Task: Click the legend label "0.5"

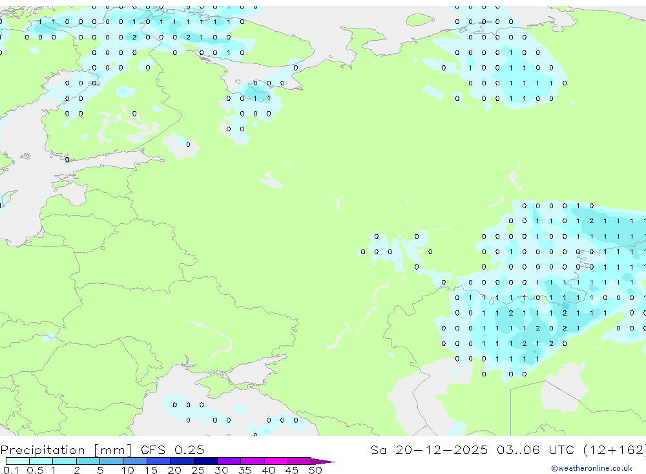Action: pyautogui.click(x=35, y=470)
